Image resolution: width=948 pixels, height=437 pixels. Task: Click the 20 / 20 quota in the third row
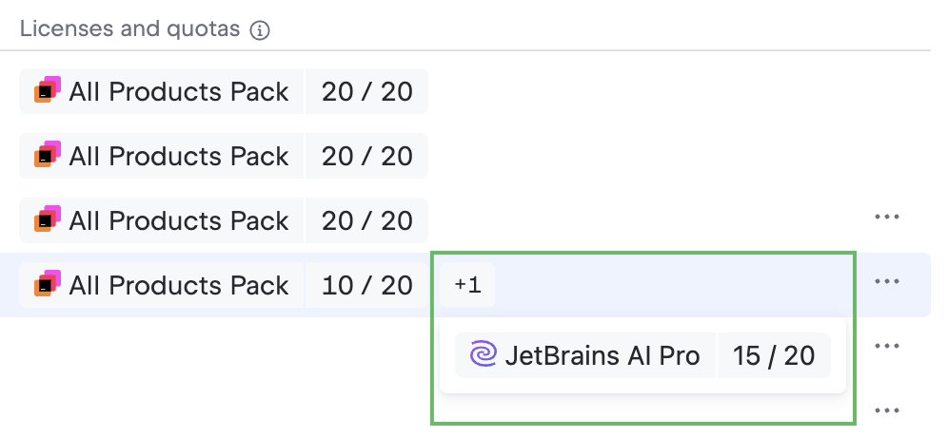click(x=367, y=220)
